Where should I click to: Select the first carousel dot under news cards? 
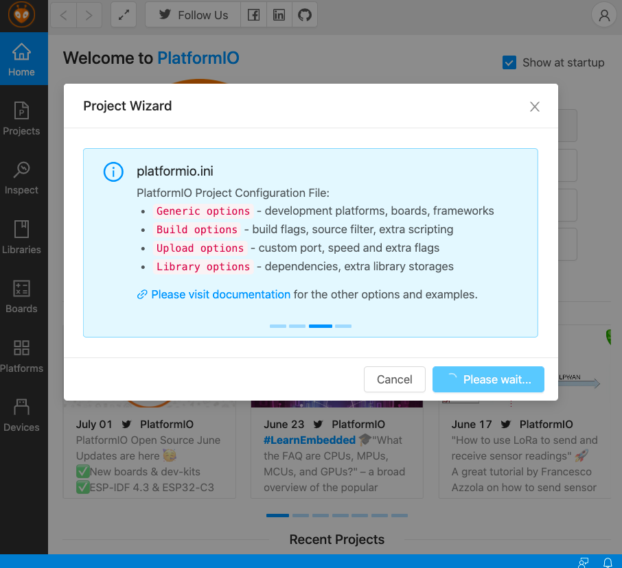point(278,515)
